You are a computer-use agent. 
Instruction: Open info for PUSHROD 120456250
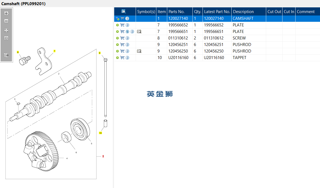coord(127,51)
